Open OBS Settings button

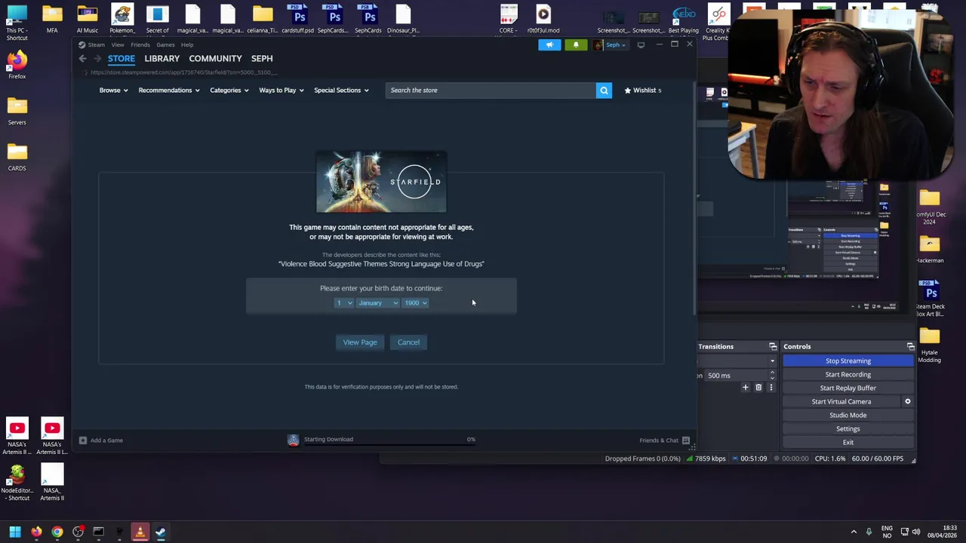tap(848, 429)
